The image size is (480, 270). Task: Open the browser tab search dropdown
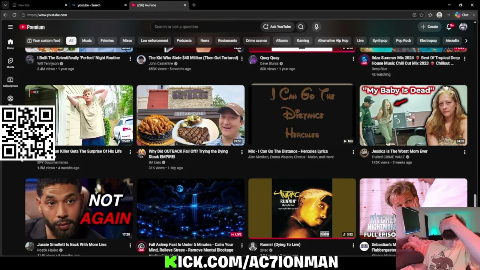point(5,5)
